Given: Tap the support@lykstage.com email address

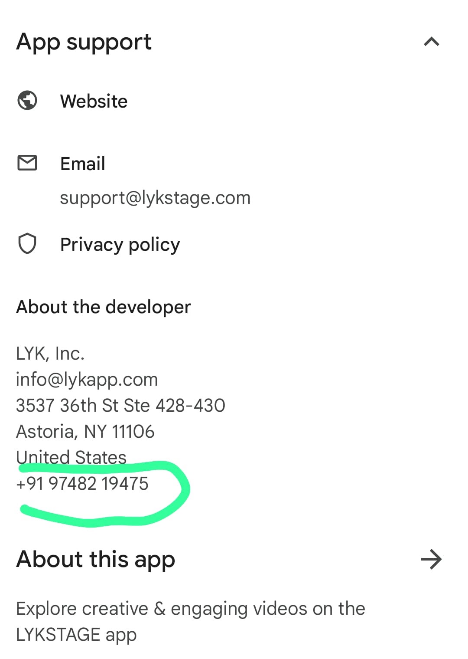Looking at the screenshot, I should (155, 198).
